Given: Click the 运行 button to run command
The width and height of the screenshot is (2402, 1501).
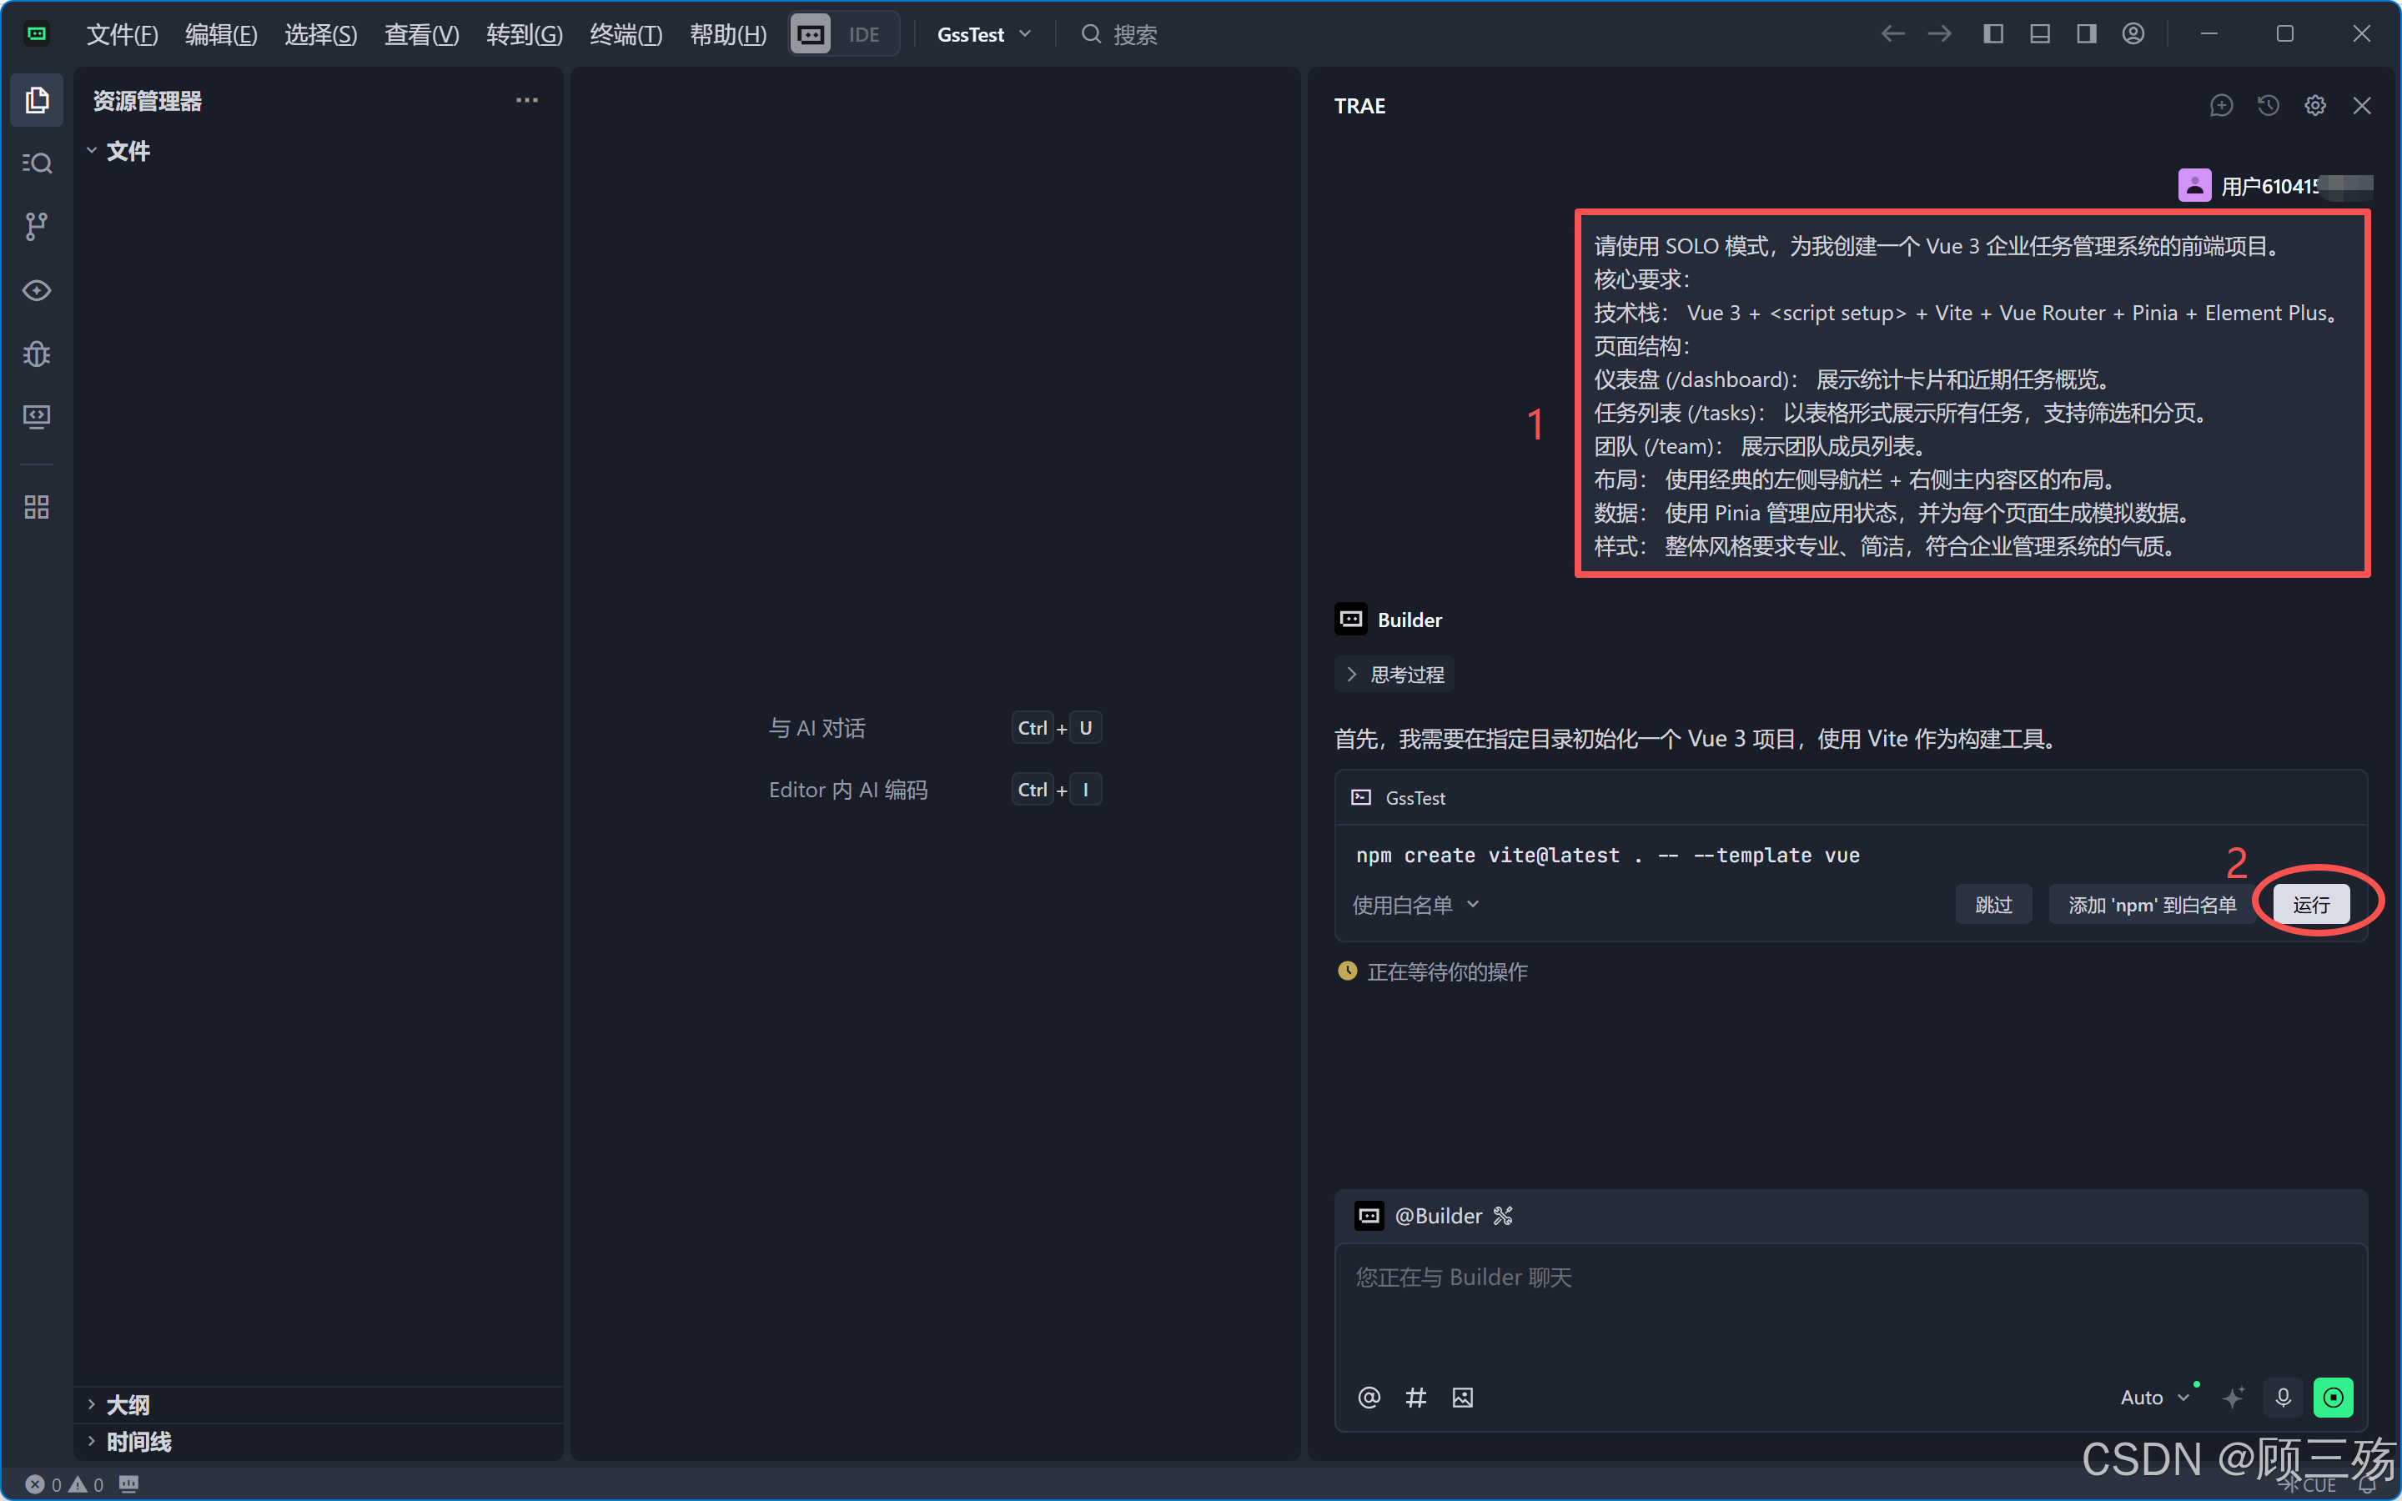Looking at the screenshot, I should click(2311, 905).
